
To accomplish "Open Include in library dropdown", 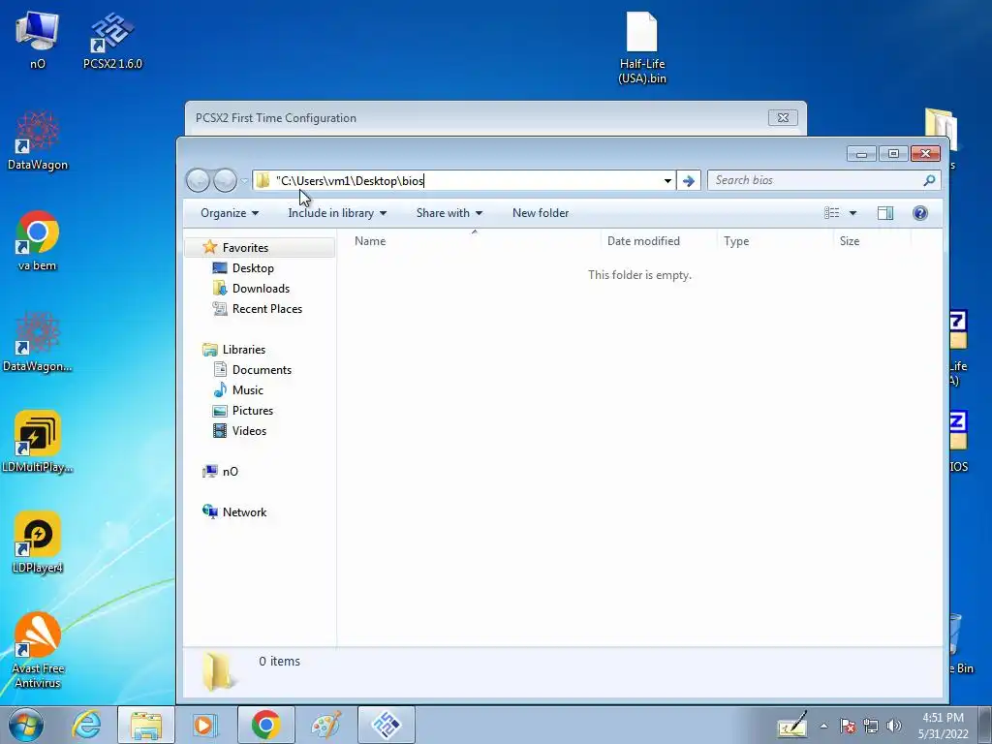I will tap(337, 213).
